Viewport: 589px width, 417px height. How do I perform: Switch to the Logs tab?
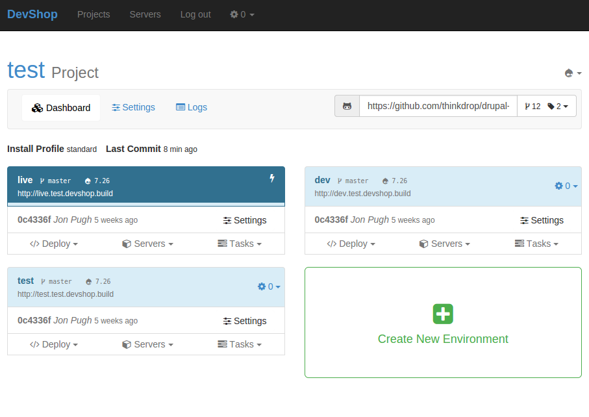coord(192,107)
